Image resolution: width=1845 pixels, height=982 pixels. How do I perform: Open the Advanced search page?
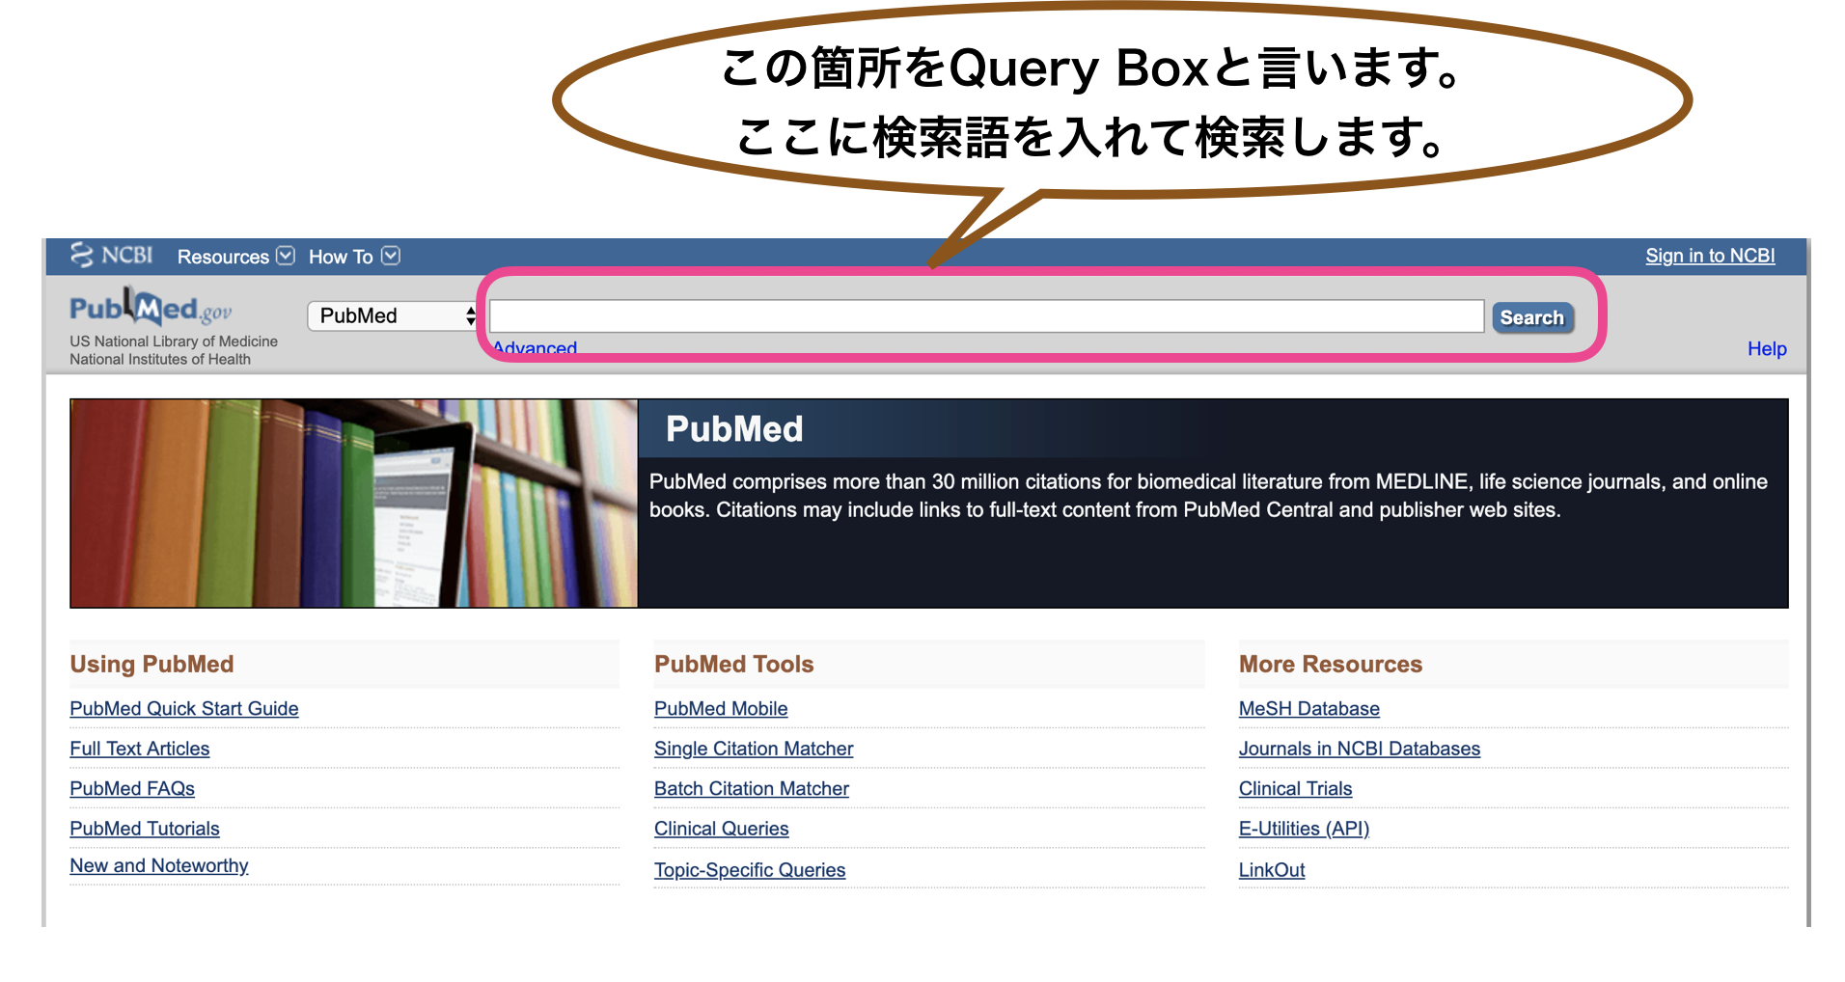pos(534,348)
